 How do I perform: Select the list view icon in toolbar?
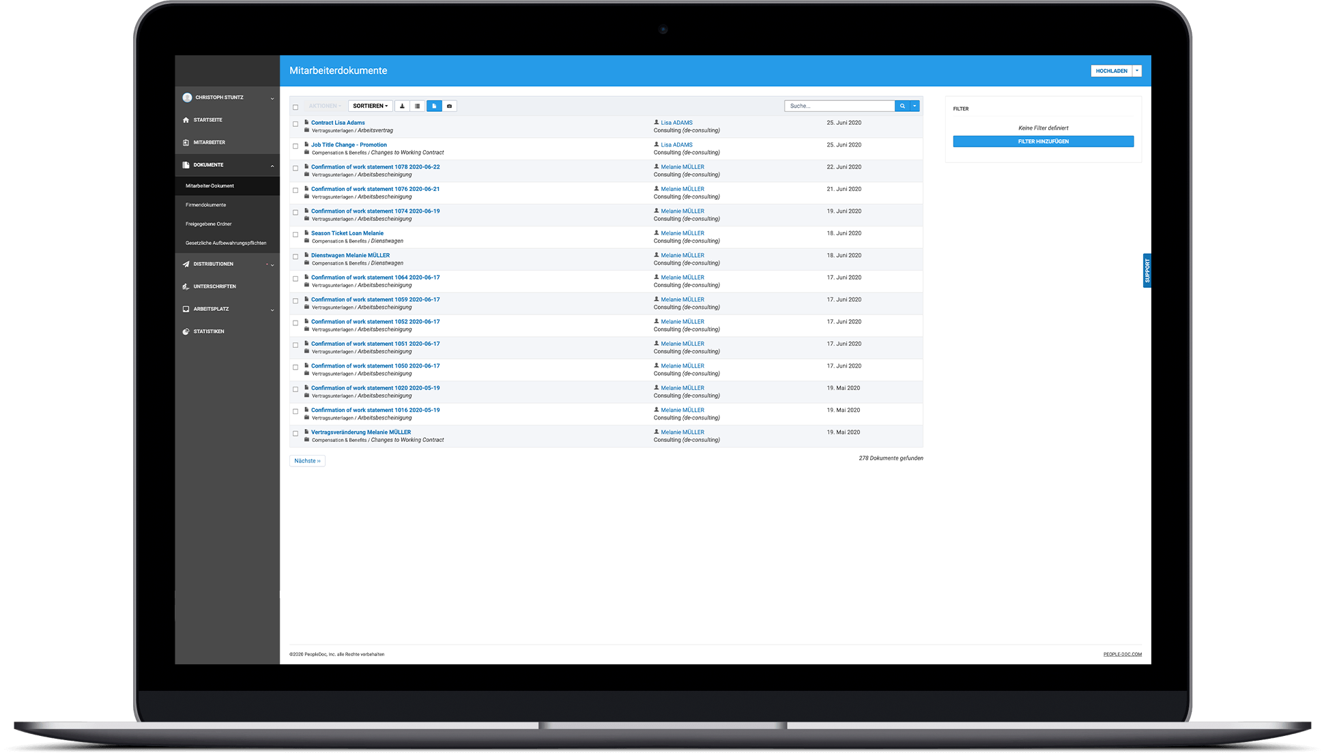(x=418, y=106)
